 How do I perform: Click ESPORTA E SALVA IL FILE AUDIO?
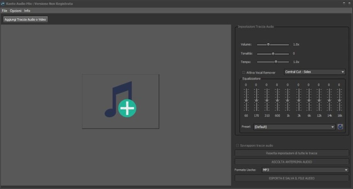(x=292, y=178)
